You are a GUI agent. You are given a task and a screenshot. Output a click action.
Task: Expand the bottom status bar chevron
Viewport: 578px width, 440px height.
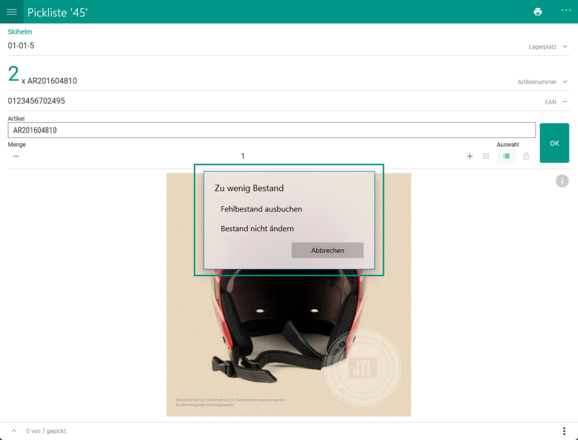click(14, 430)
